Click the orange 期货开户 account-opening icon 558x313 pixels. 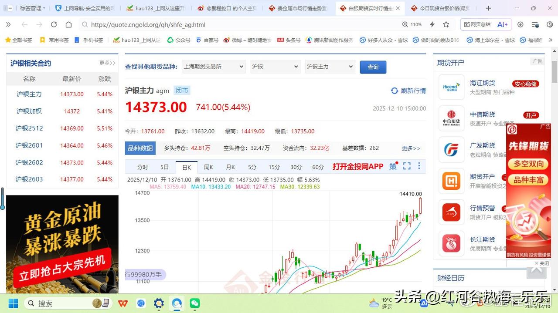pos(451,181)
